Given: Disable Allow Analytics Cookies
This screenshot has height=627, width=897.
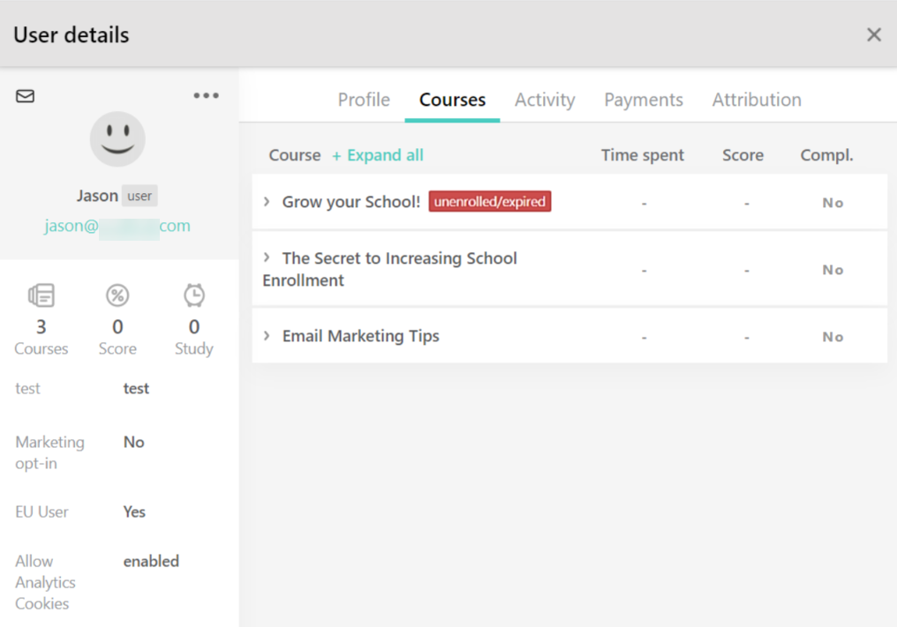Looking at the screenshot, I should 151,561.
